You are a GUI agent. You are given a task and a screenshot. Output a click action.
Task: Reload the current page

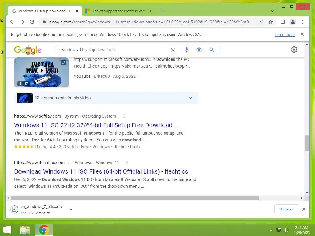32,22
